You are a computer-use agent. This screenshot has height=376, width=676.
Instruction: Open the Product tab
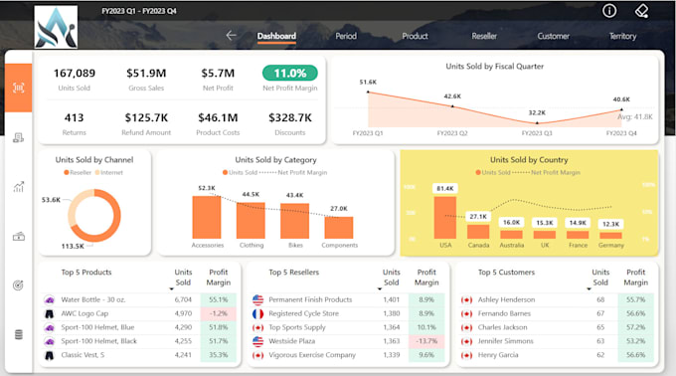point(415,36)
